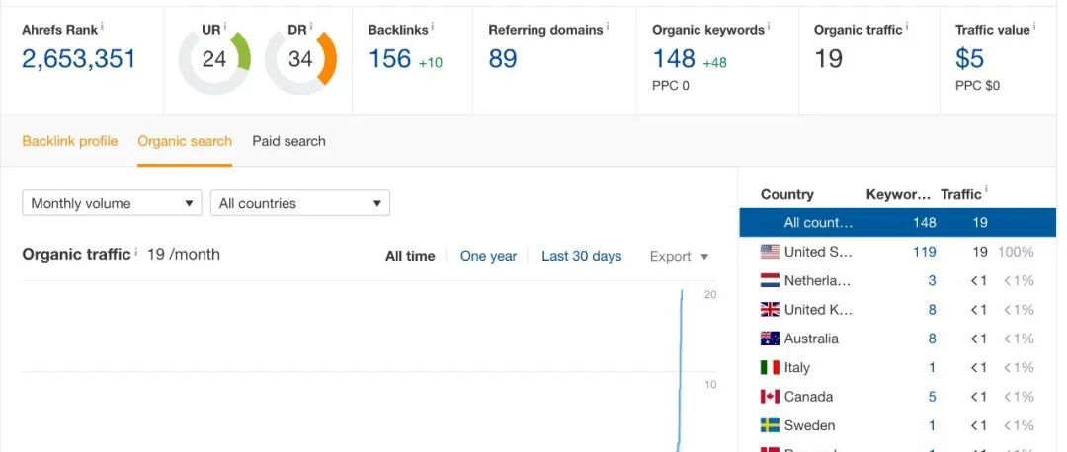Screen dimensions: 1067x452
Task: Click the Country column header
Action: [x=786, y=194]
